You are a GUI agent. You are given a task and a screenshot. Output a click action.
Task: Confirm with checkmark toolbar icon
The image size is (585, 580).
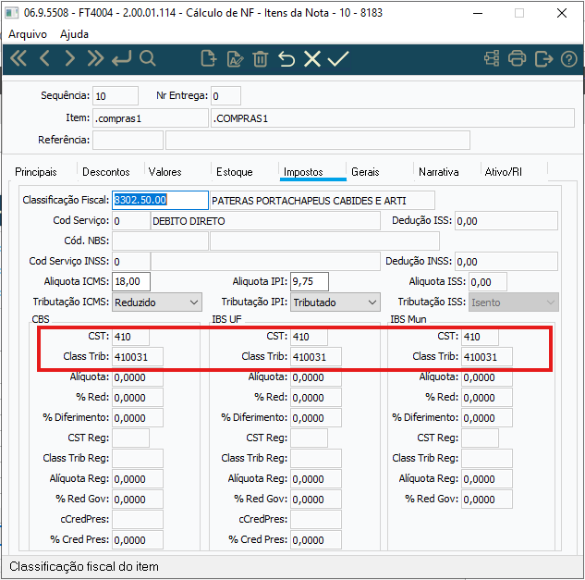click(338, 58)
